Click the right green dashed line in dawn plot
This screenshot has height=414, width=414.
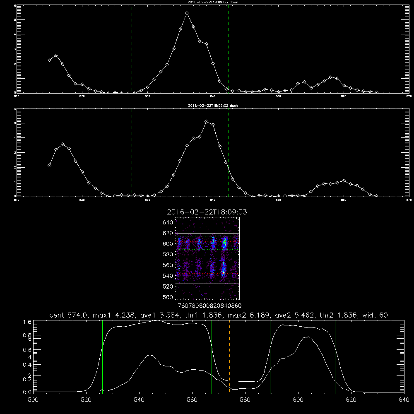[229, 49]
